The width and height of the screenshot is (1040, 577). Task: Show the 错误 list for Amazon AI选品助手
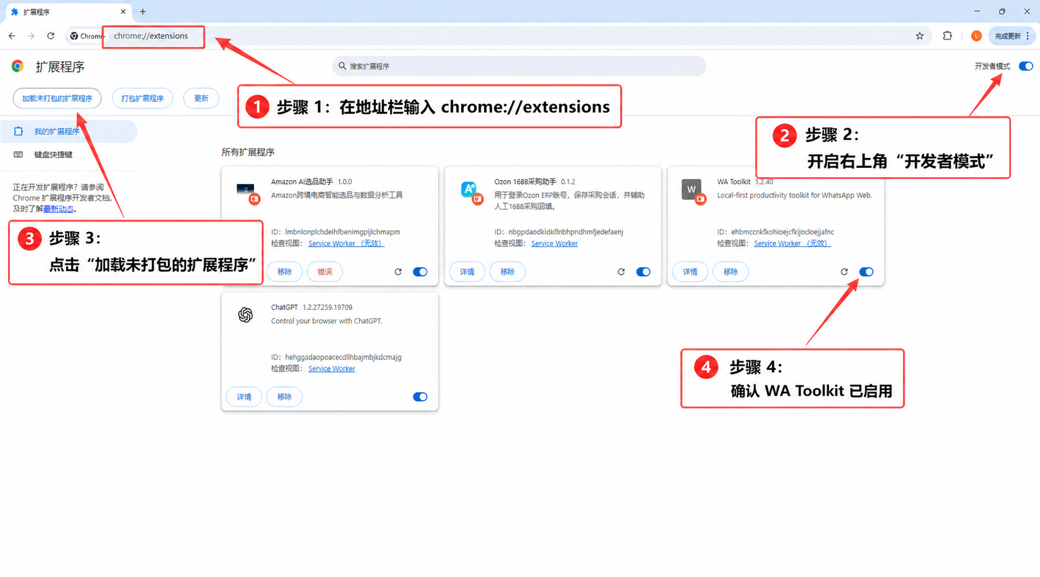(x=324, y=272)
